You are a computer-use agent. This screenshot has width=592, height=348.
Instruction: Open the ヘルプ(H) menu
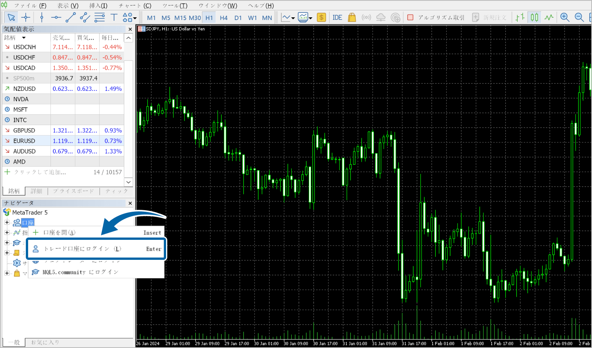click(x=261, y=5)
